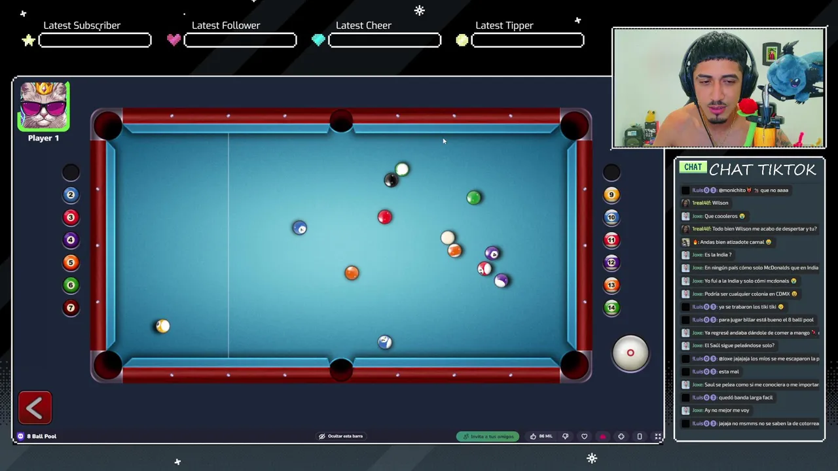Image resolution: width=838 pixels, height=471 pixels.
Task: Click the 8 Ball Pool title logo
Action: pyautogui.click(x=37, y=436)
